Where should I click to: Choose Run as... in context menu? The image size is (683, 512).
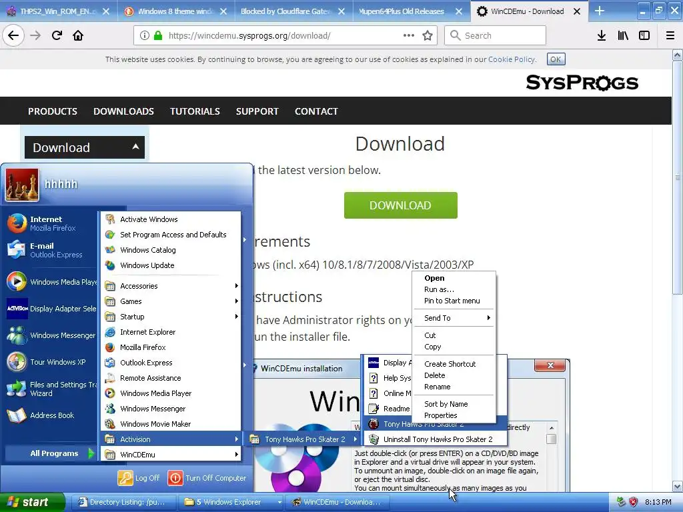pyautogui.click(x=454, y=289)
